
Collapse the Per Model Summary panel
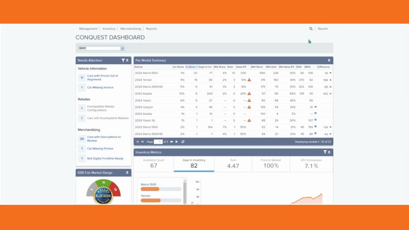coord(329,60)
